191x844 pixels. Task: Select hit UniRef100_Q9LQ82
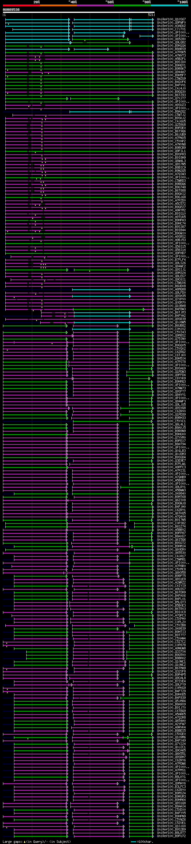tap(171, 42)
